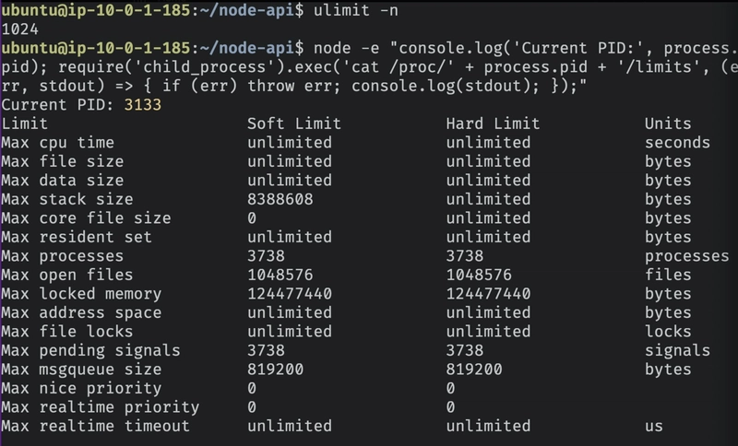This screenshot has height=446, width=738.
Task: Click the hard limit 124477440 value
Action: click(488, 294)
